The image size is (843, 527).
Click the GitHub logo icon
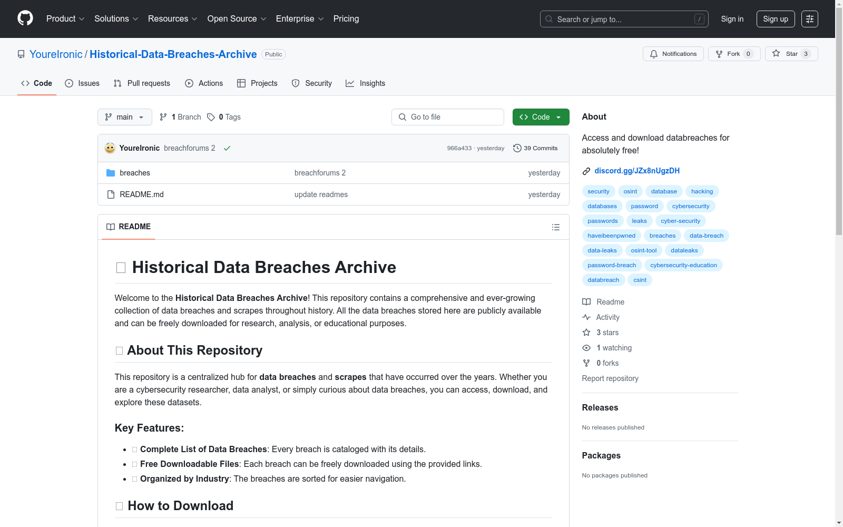tap(25, 18)
